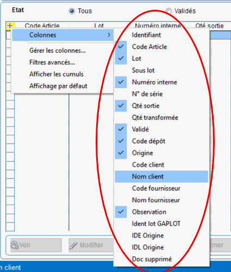Disable the Observation column checkmark
Image resolution: width=231 pixels, height=272 pixels.
161,212
